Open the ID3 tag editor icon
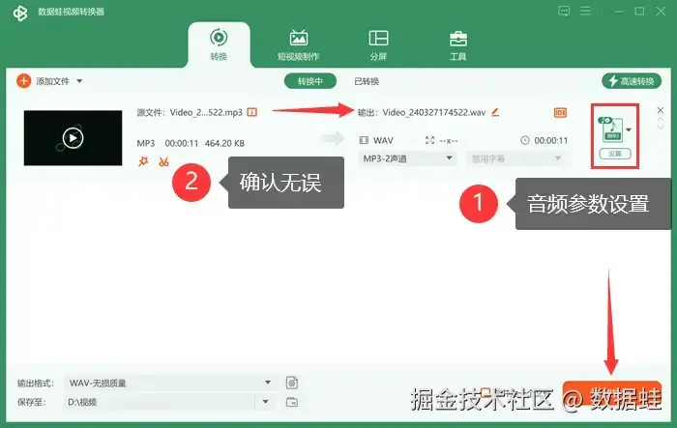The image size is (677, 428). pyautogui.click(x=560, y=113)
